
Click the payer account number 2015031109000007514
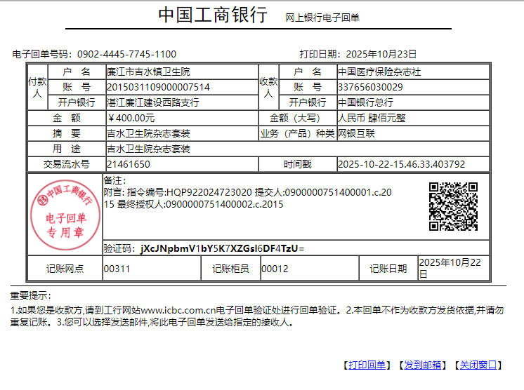pos(157,87)
